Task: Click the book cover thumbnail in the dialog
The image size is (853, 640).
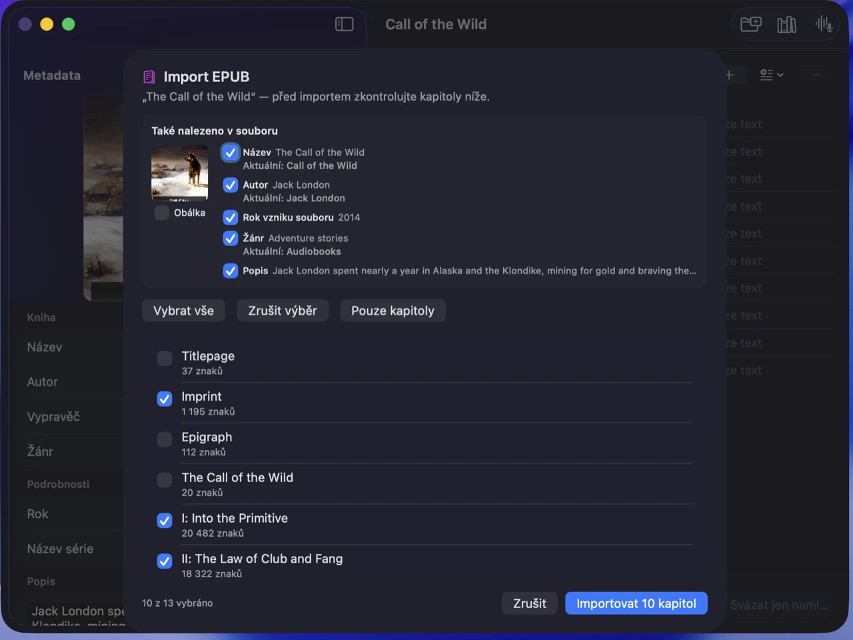Action: point(180,173)
